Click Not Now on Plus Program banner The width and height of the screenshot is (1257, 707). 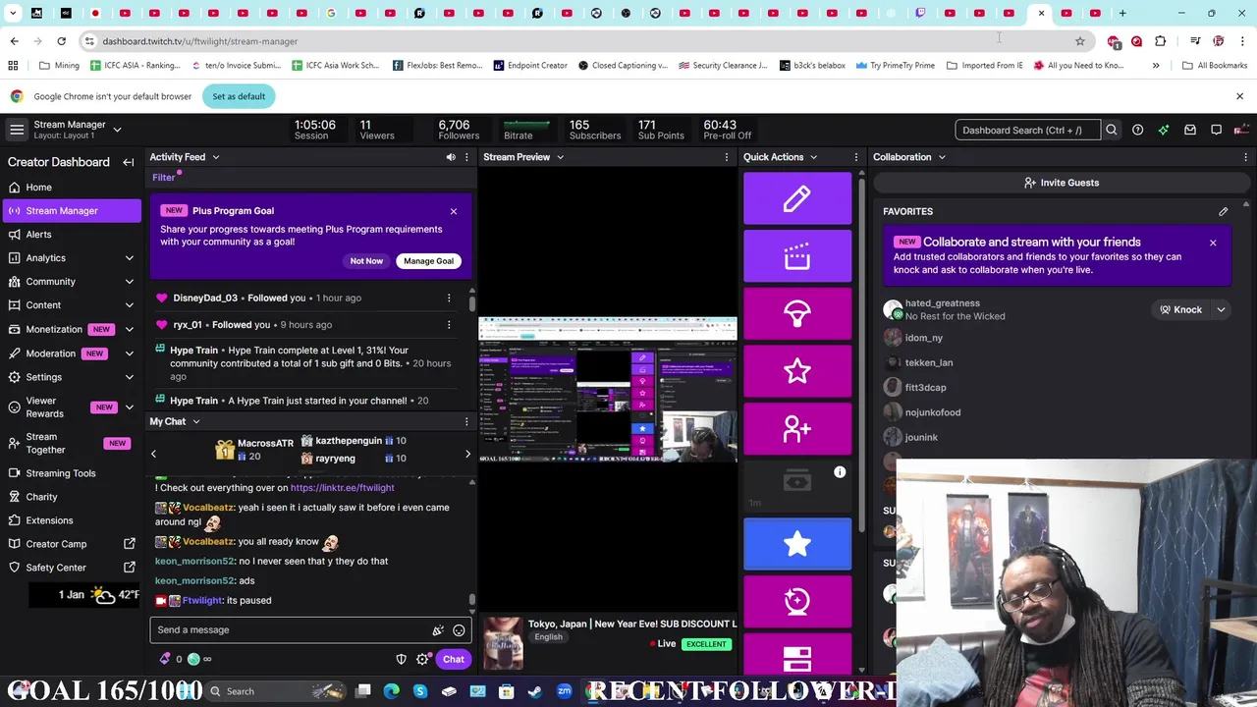pos(366,261)
